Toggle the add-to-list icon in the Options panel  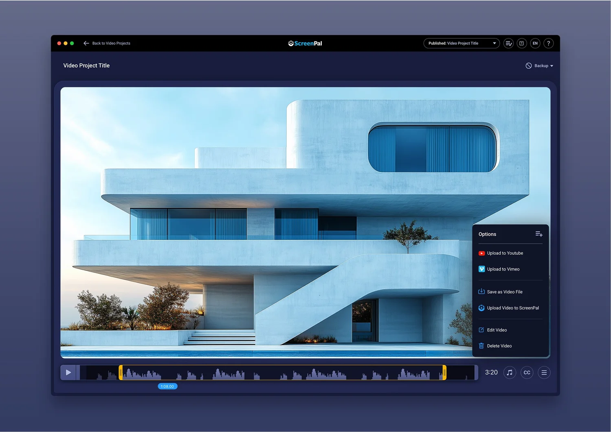(x=539, y=234)
